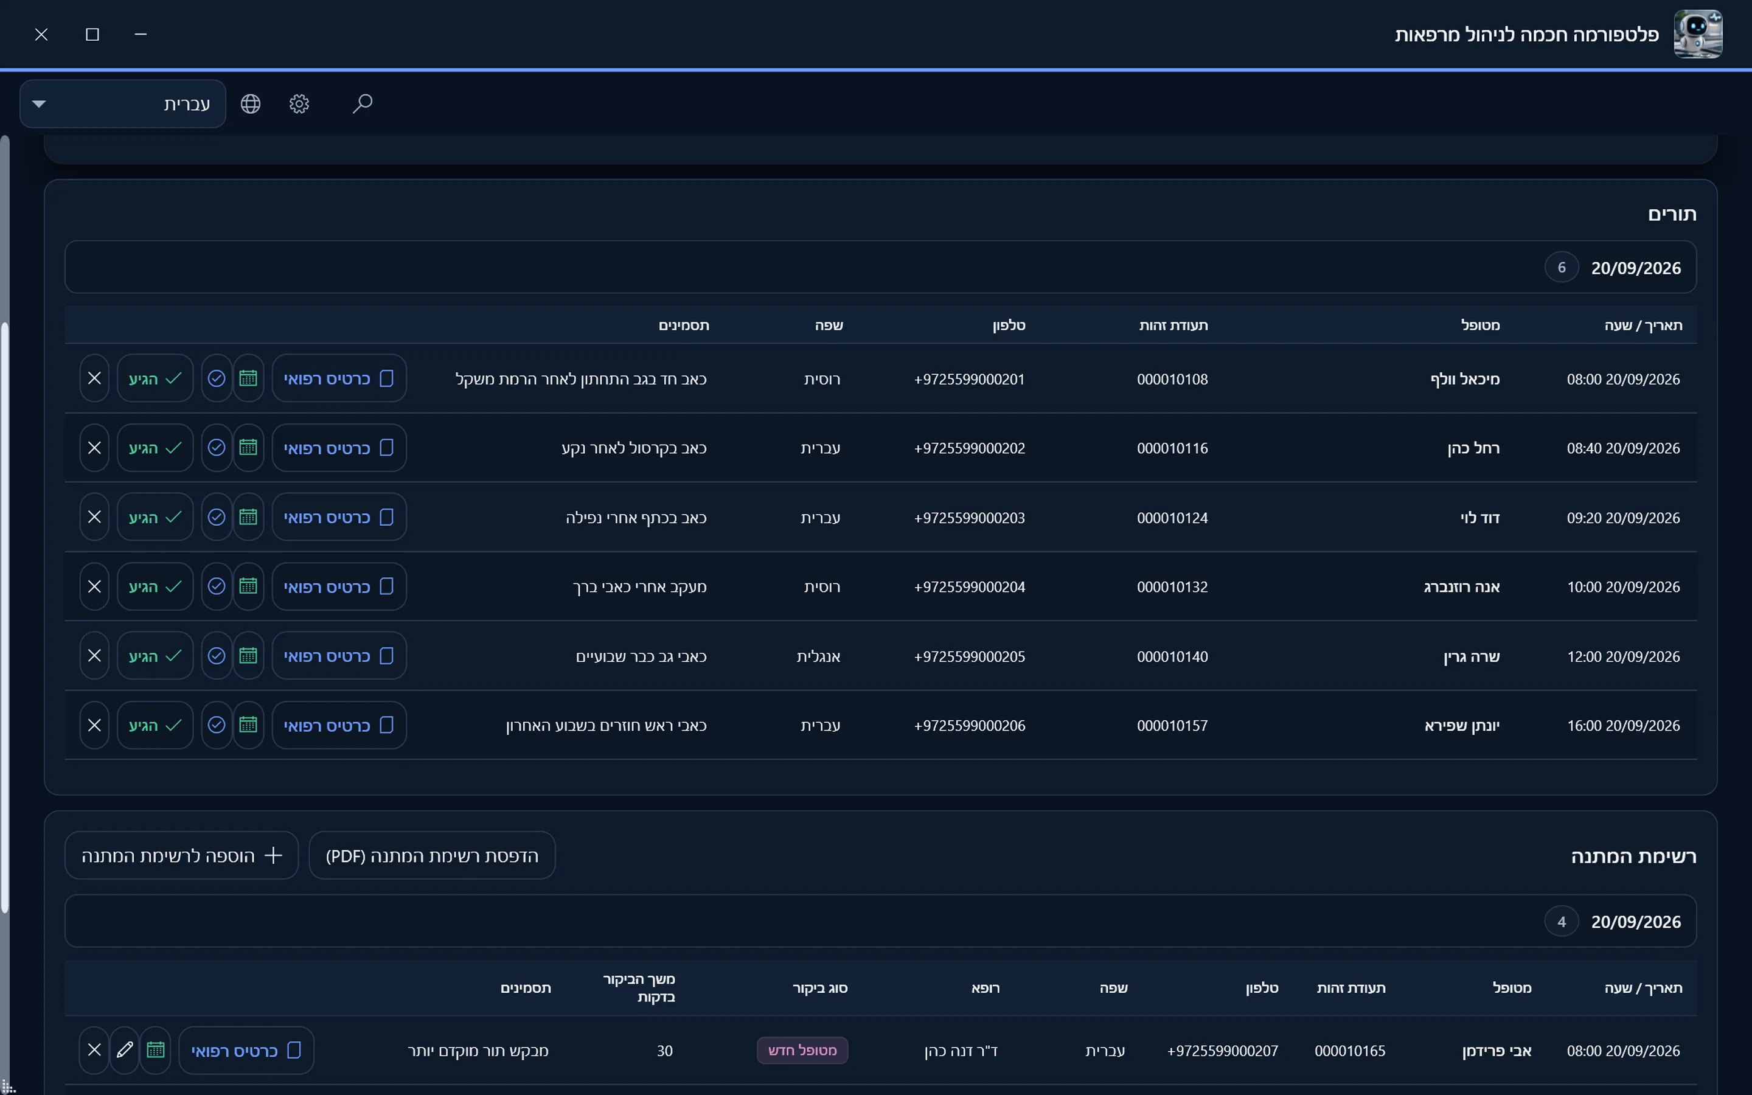The height and width of the screenshot is (1095, 1752).
Task: Click ID number 000010165
Action: click(1350, 1050)
